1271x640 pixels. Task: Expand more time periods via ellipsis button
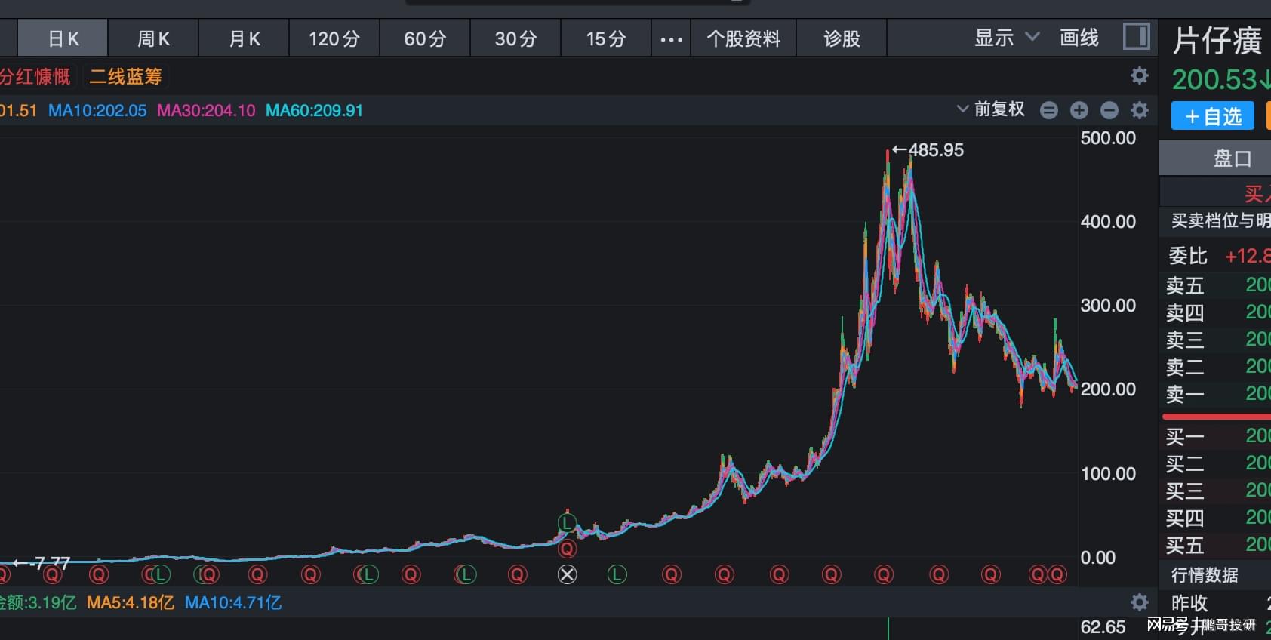(x=671, y=38)
